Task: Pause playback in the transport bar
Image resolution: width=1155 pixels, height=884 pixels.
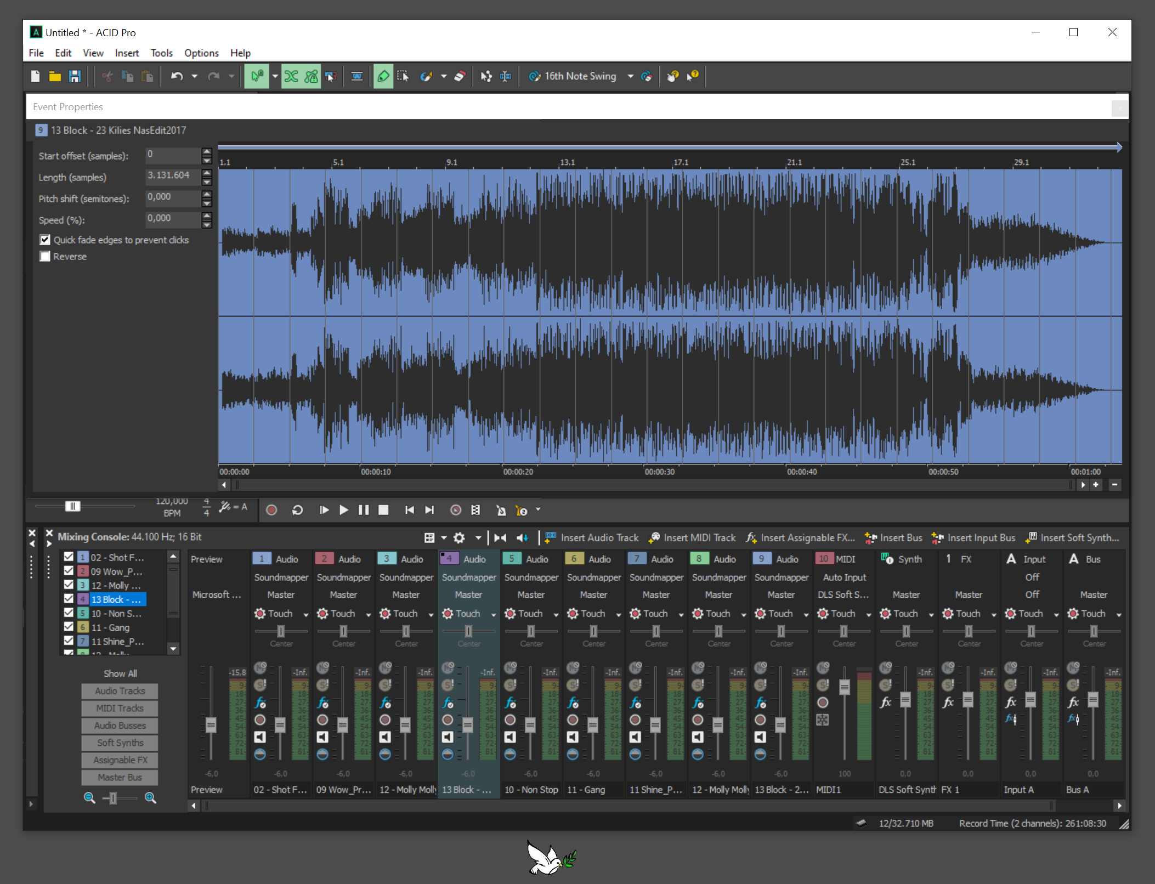Action: [x=364, y=510]
